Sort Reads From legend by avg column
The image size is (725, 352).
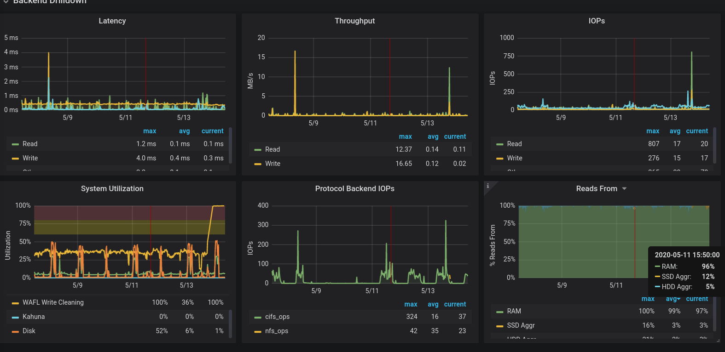[x=673, y=299]
